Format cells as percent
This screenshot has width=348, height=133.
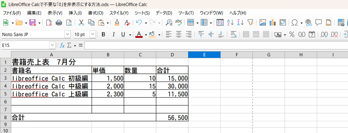click(292, 34)
